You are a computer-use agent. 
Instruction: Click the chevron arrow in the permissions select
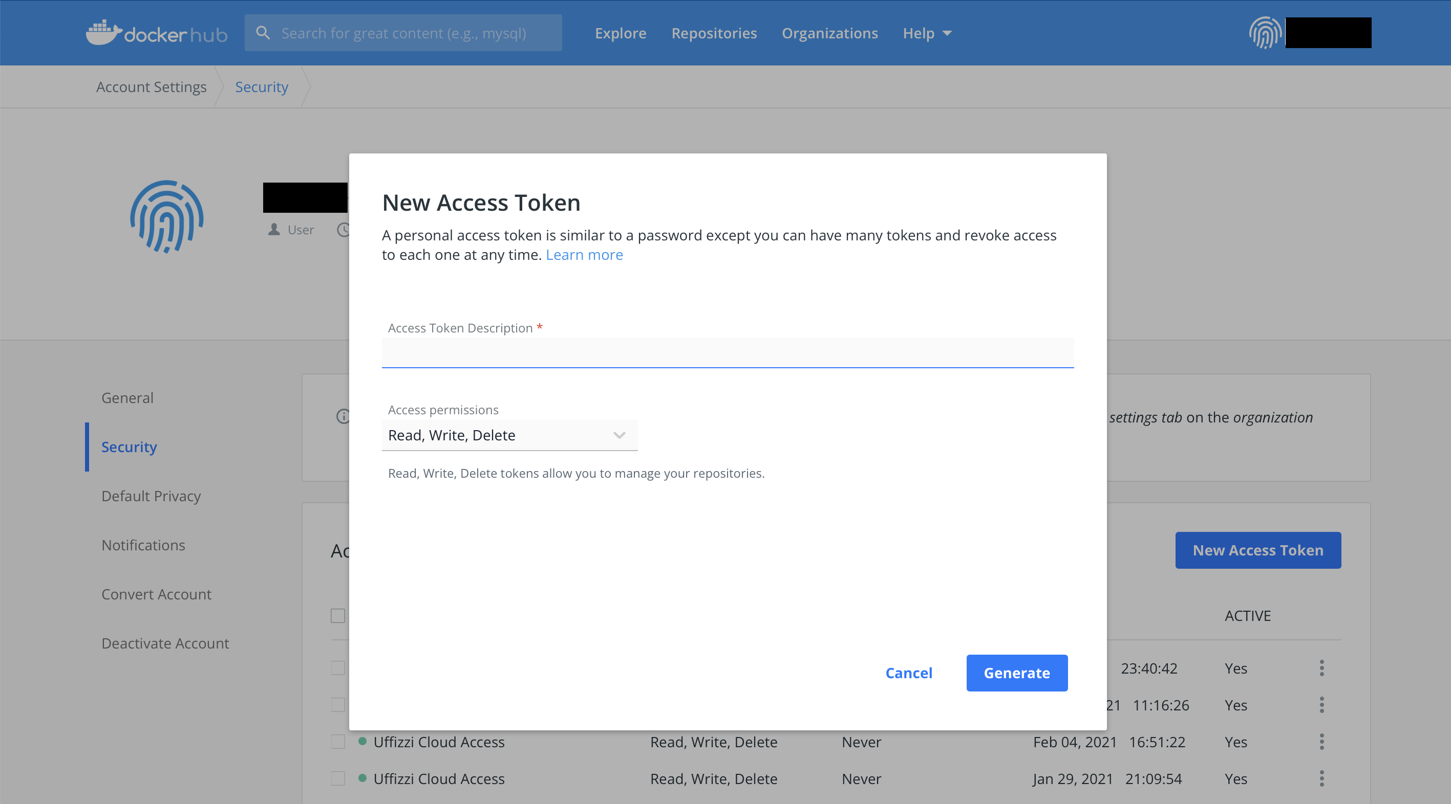pyautogui.click(x=619, y=435)
